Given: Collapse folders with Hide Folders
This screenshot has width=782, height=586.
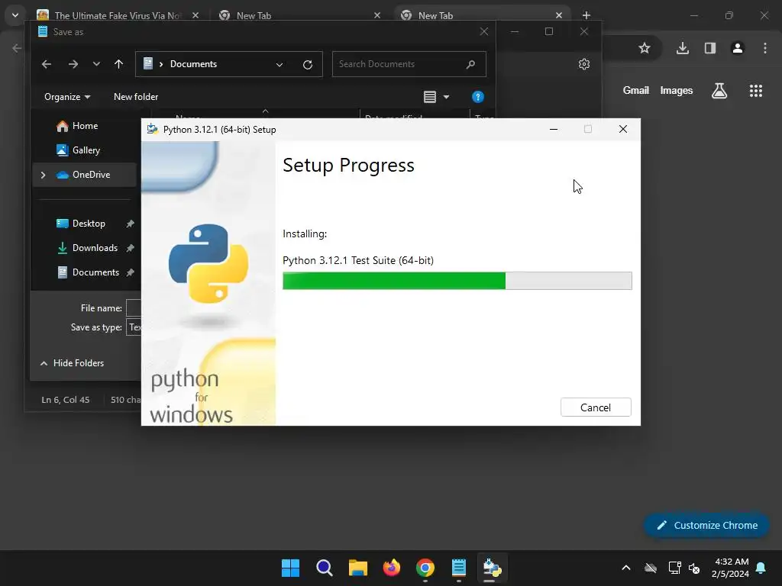Looking at the screenshot, I should 72,362.
